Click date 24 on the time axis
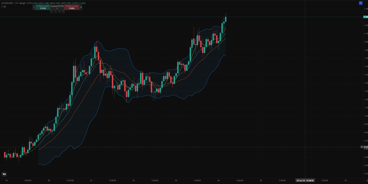This screenshot has height=184, width=368. [x=218, y=180]
